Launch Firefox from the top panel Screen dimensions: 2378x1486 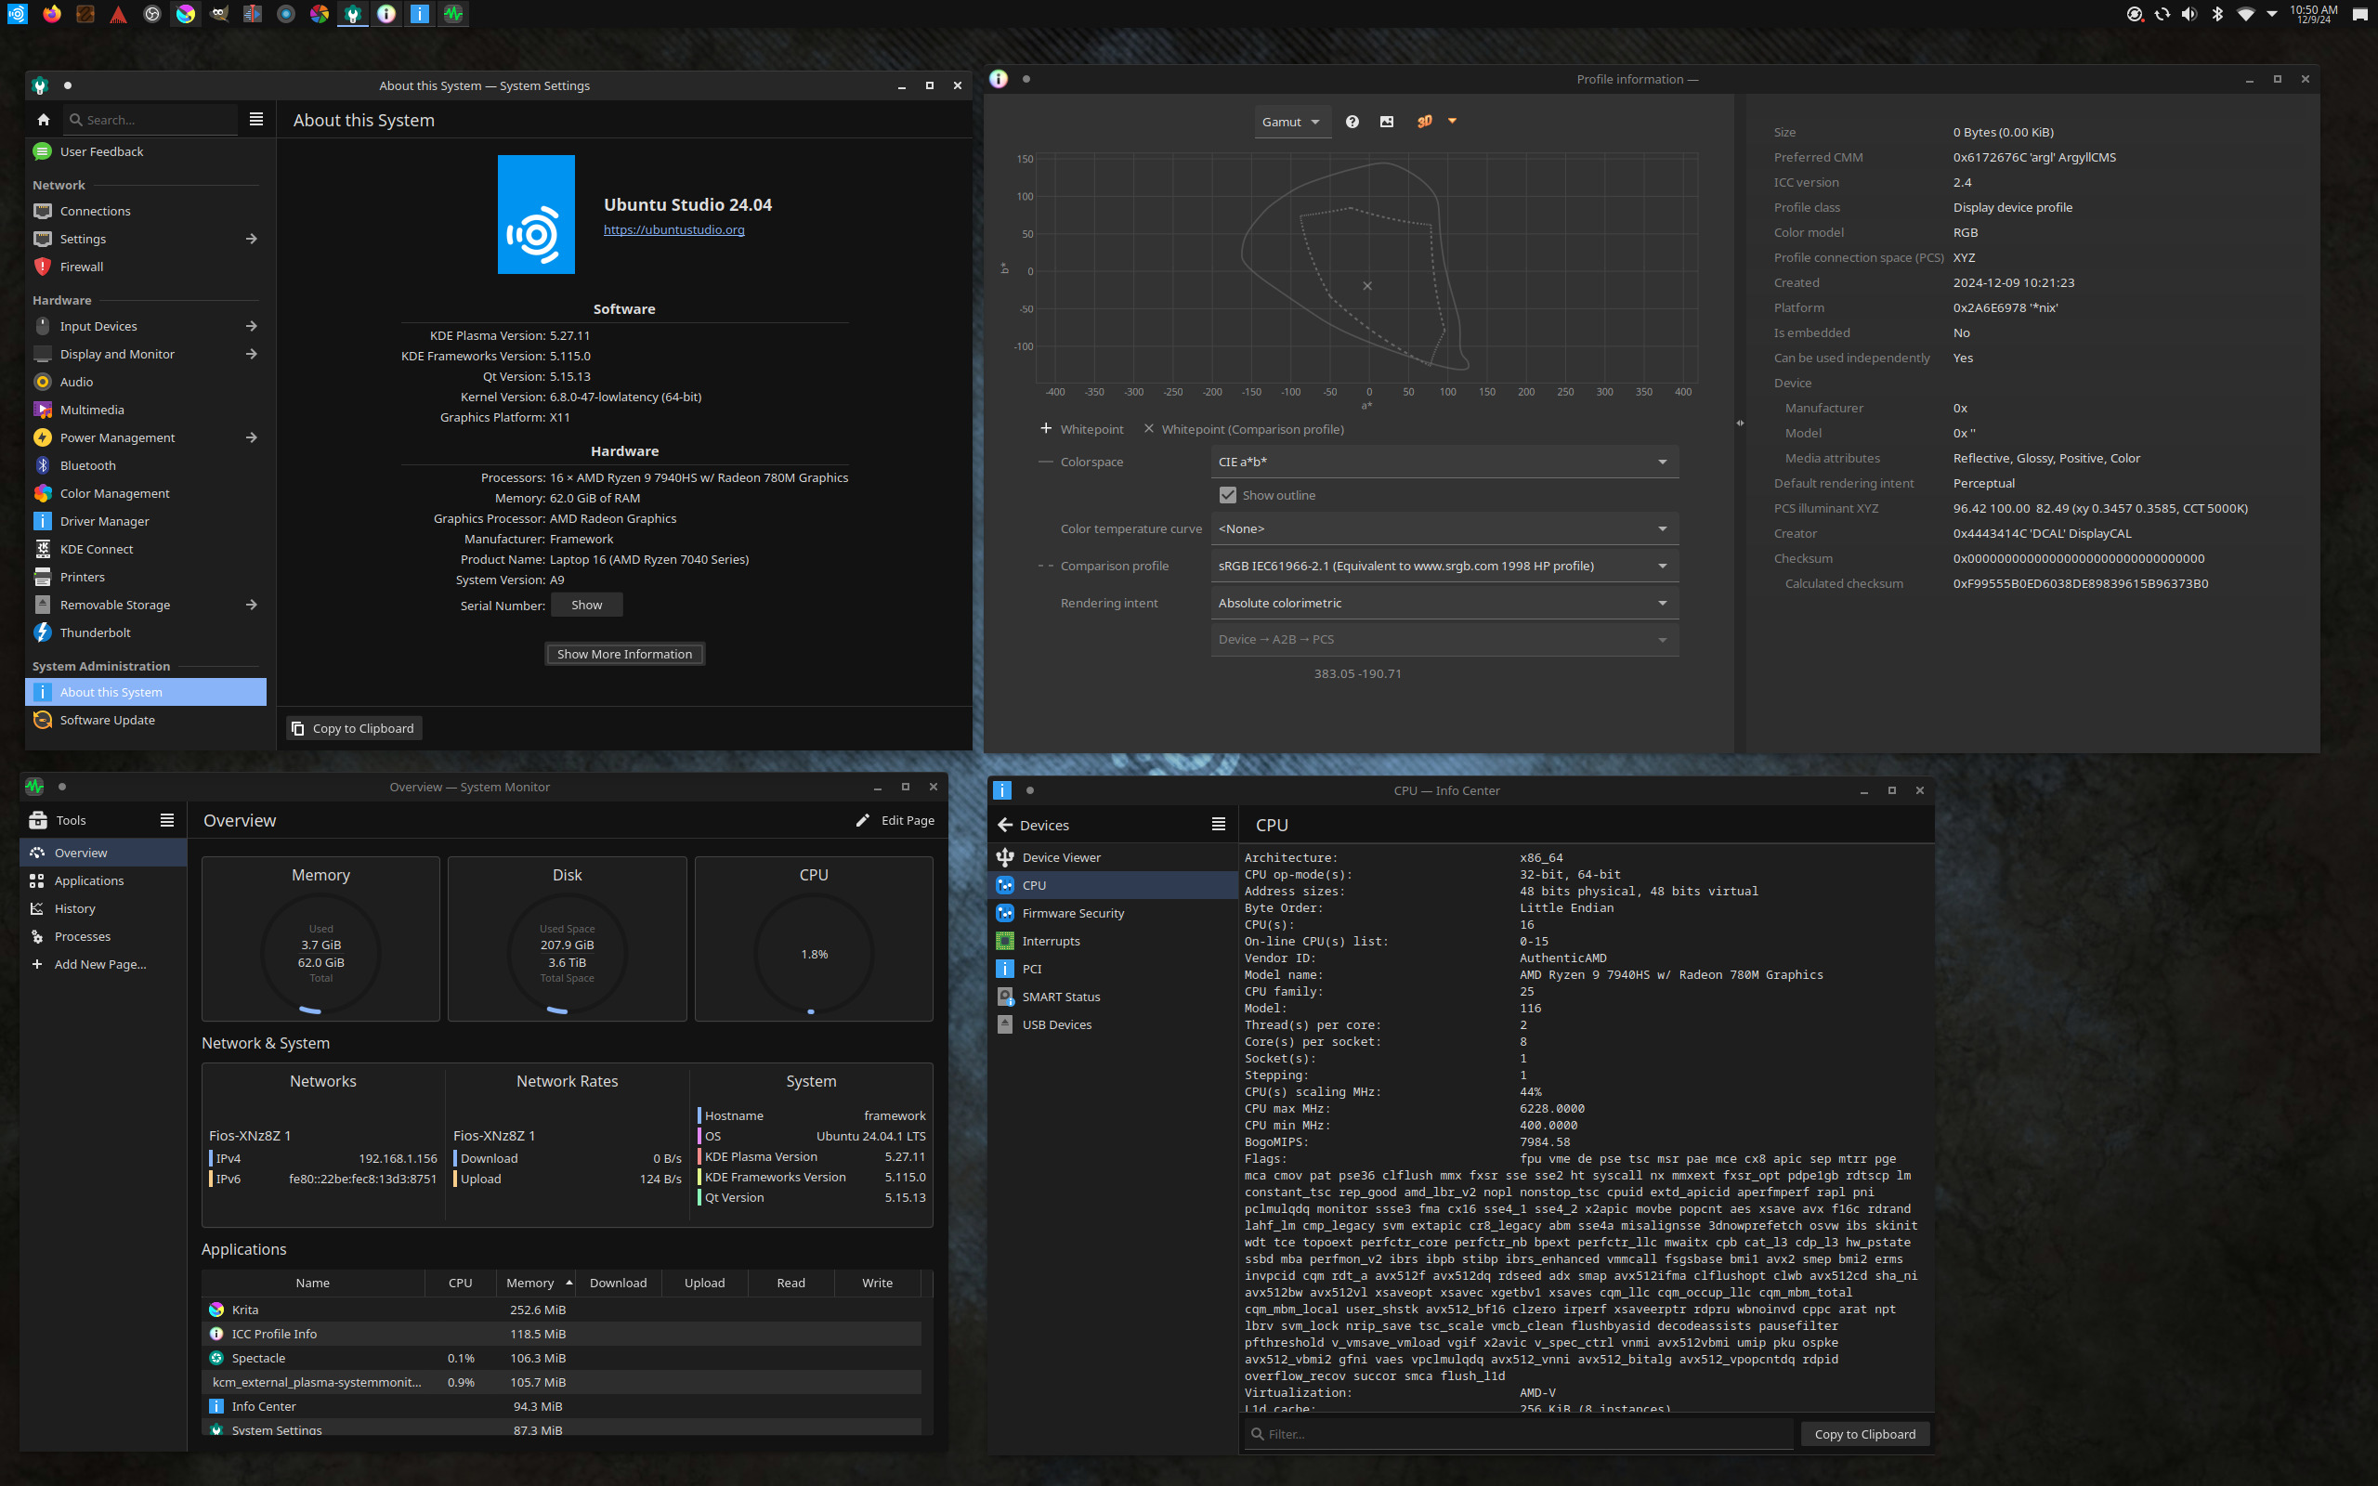(52, 14)
